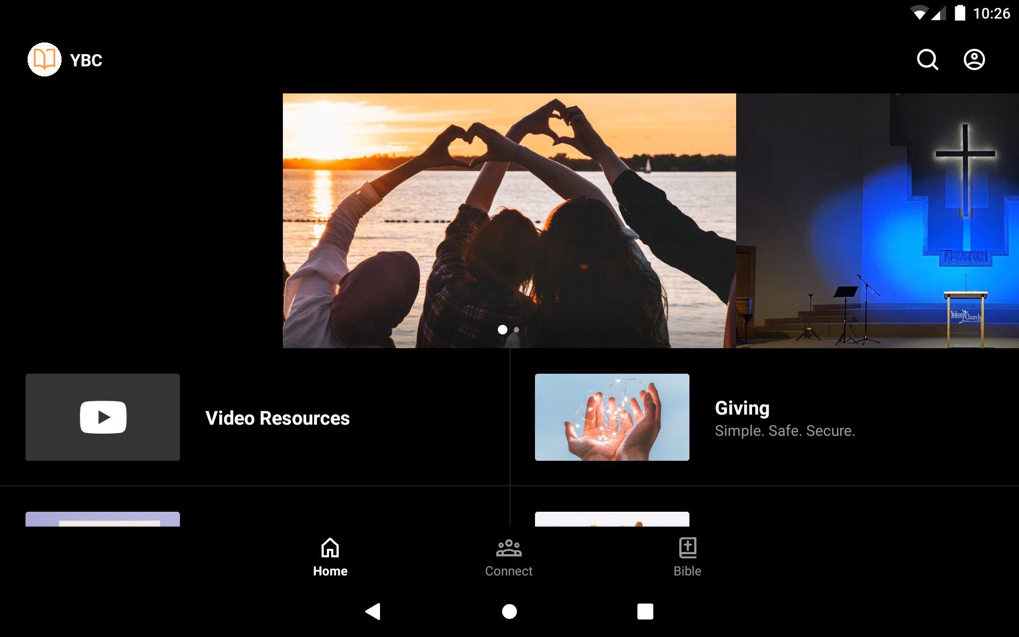Tap the Connect people group icon
Viewport: 1019px width, 637px height.
(x=508, y=548)
